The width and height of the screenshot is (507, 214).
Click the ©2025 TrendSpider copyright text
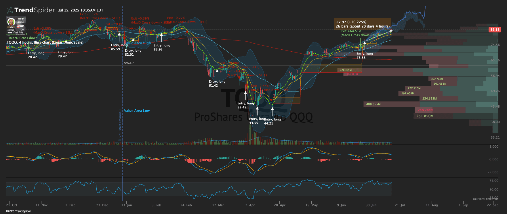[18, 211]
